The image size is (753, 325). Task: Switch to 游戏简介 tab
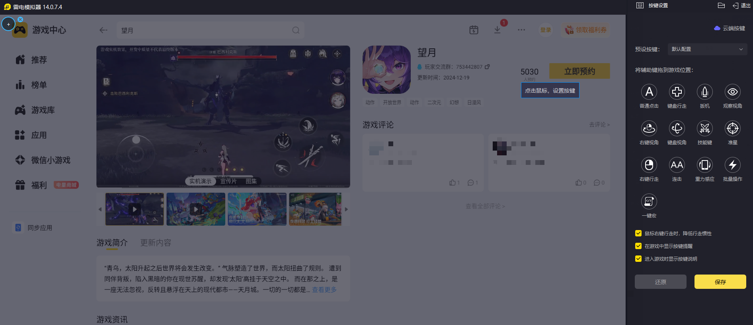click(112, 243)
